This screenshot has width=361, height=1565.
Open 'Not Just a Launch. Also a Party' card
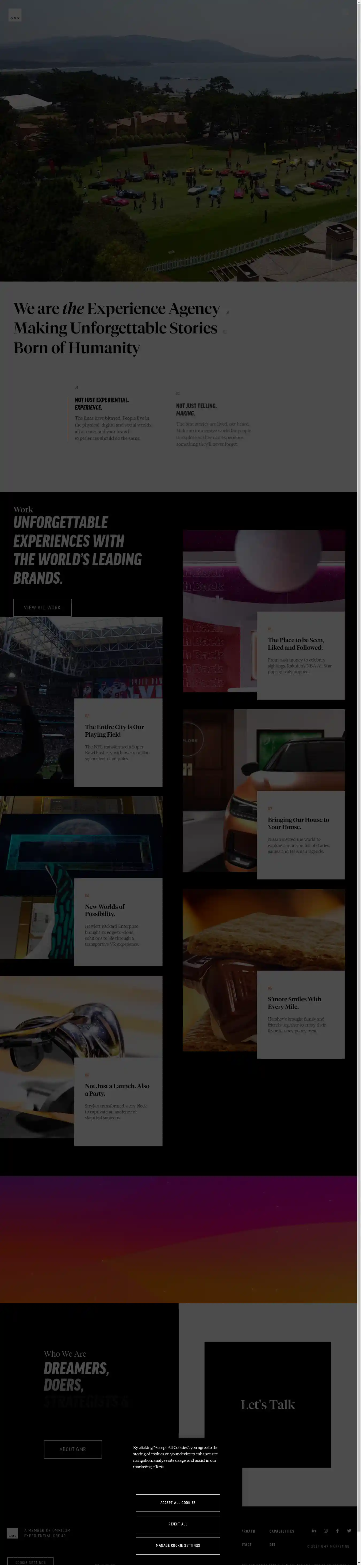click(x=118, y=1101)
